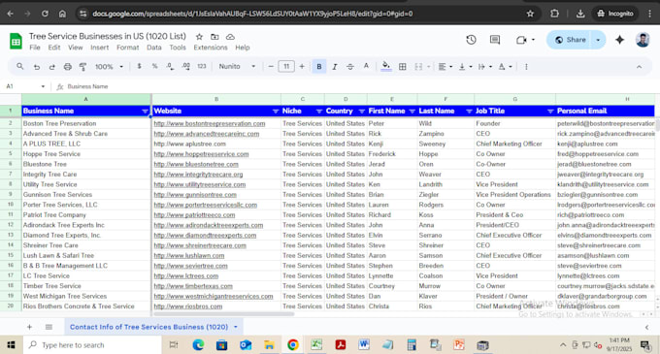The height and width of the screenshot is (354, 660).
Task: Click the Share button
Action: tap(570, 40)
